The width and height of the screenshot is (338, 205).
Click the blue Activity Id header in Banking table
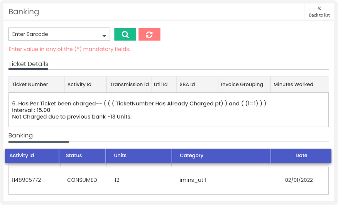click(x=32, y=156)
